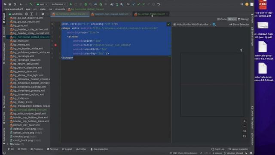Click the develop_phase2 Git branch widget
The height and width of the screenshot is (155, 275).
[234, 153]
